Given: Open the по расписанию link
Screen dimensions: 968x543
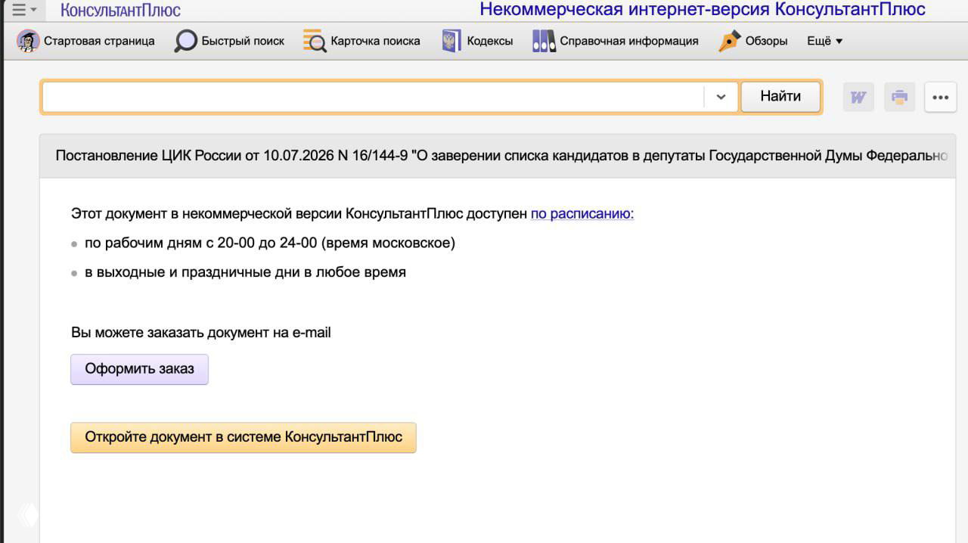Looking at the screenshot, I should (x=582, y=214).
